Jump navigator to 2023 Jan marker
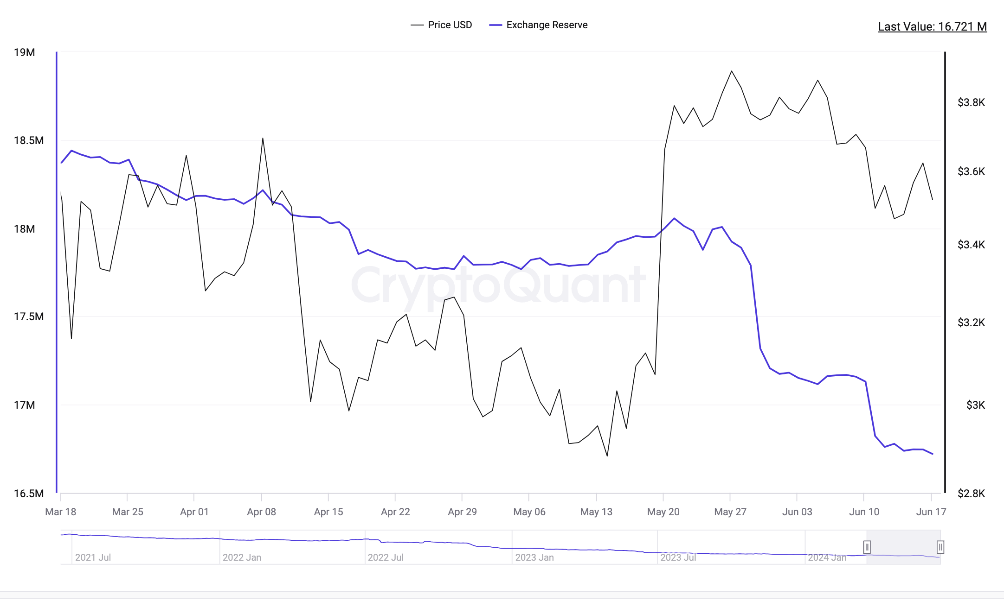The width and height of the screenshot is (1004, 601). [534, 557]
